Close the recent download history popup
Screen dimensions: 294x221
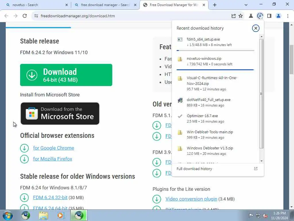(x=256, y=28)
